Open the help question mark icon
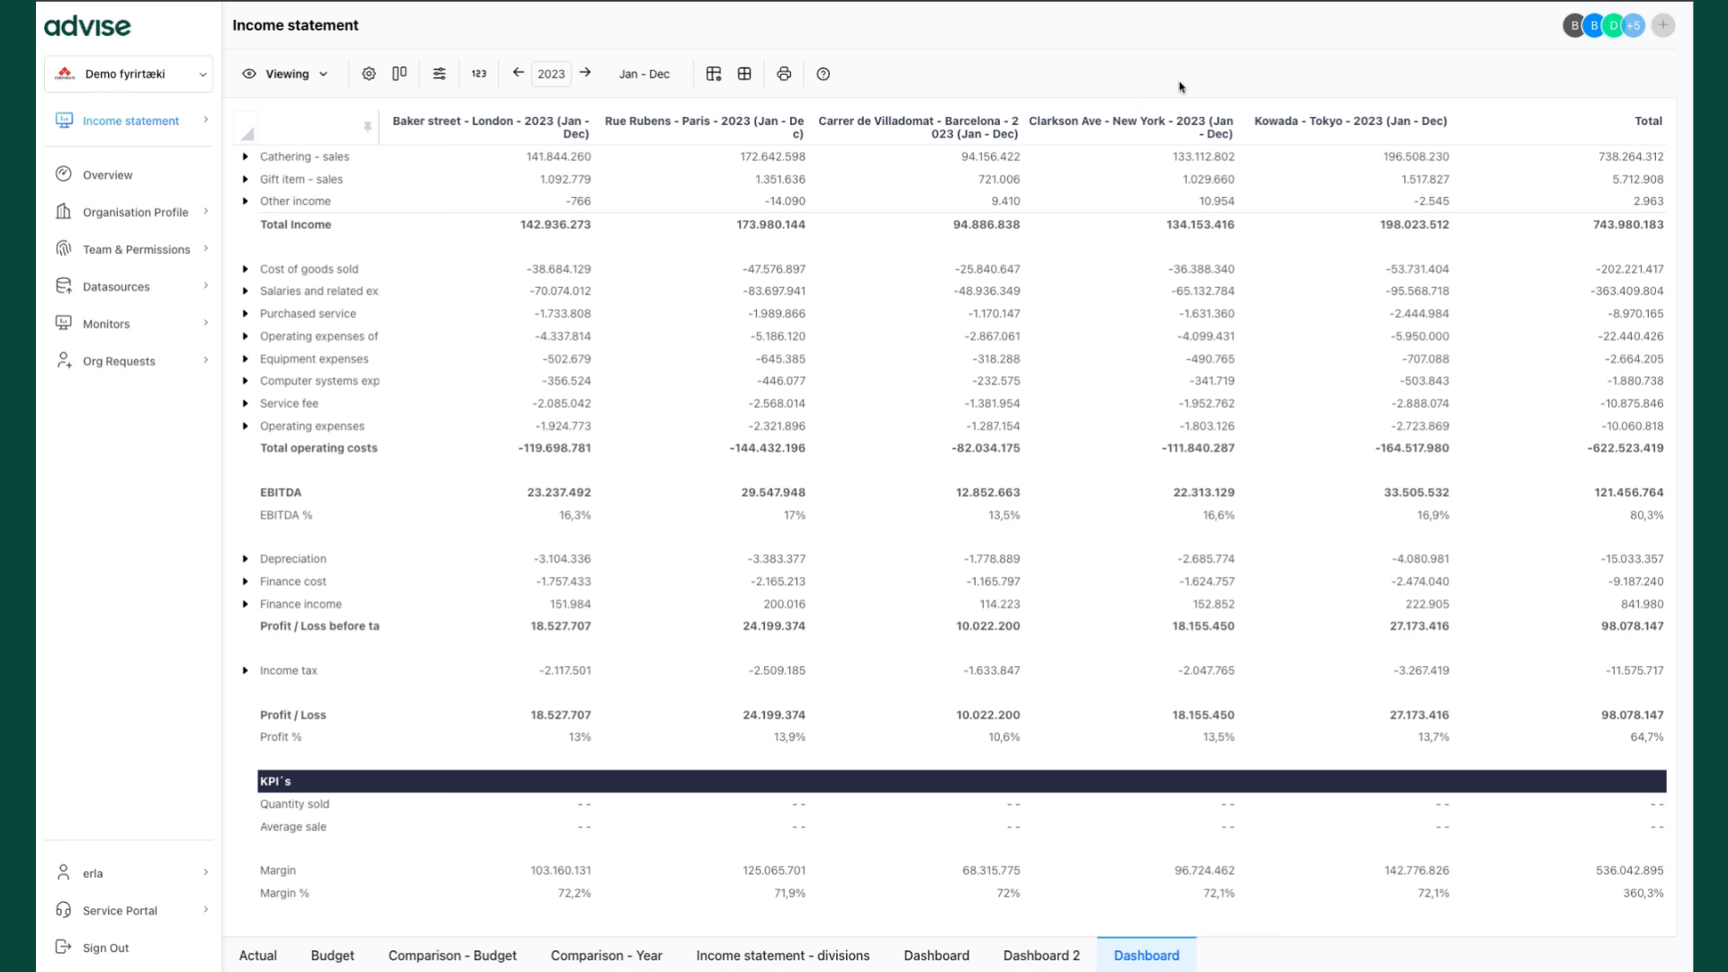Viewport: 1728px width, 972px height. [823, 74]
